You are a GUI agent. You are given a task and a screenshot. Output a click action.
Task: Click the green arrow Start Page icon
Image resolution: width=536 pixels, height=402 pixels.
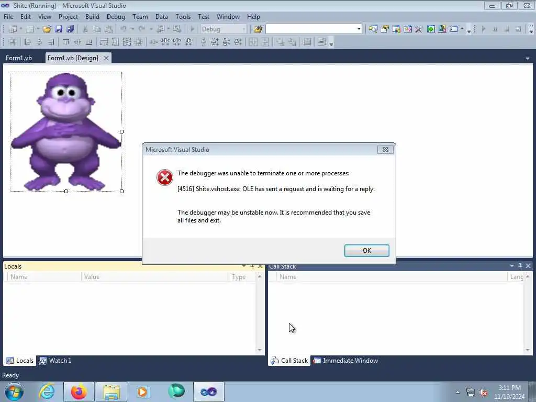click(431, 29)
